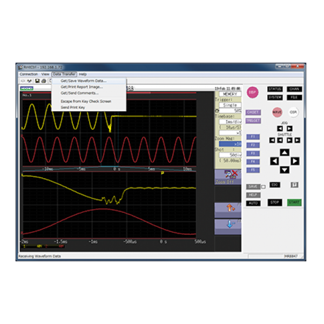Choose Send Print Key from menu
The image size is (324, 324).
[x=73, y=107]
